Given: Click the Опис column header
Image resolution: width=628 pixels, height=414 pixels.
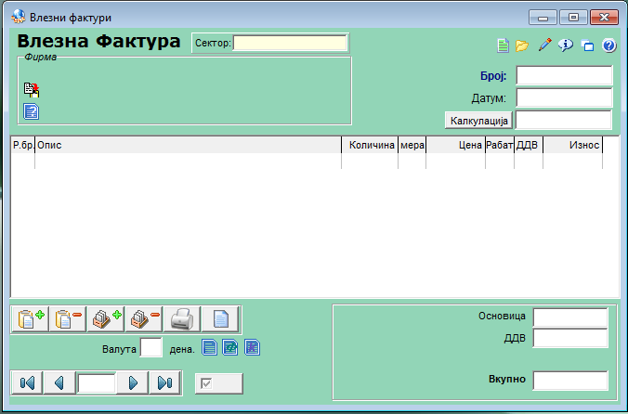Looking at the screenshot, I should (x=189, y=145).
